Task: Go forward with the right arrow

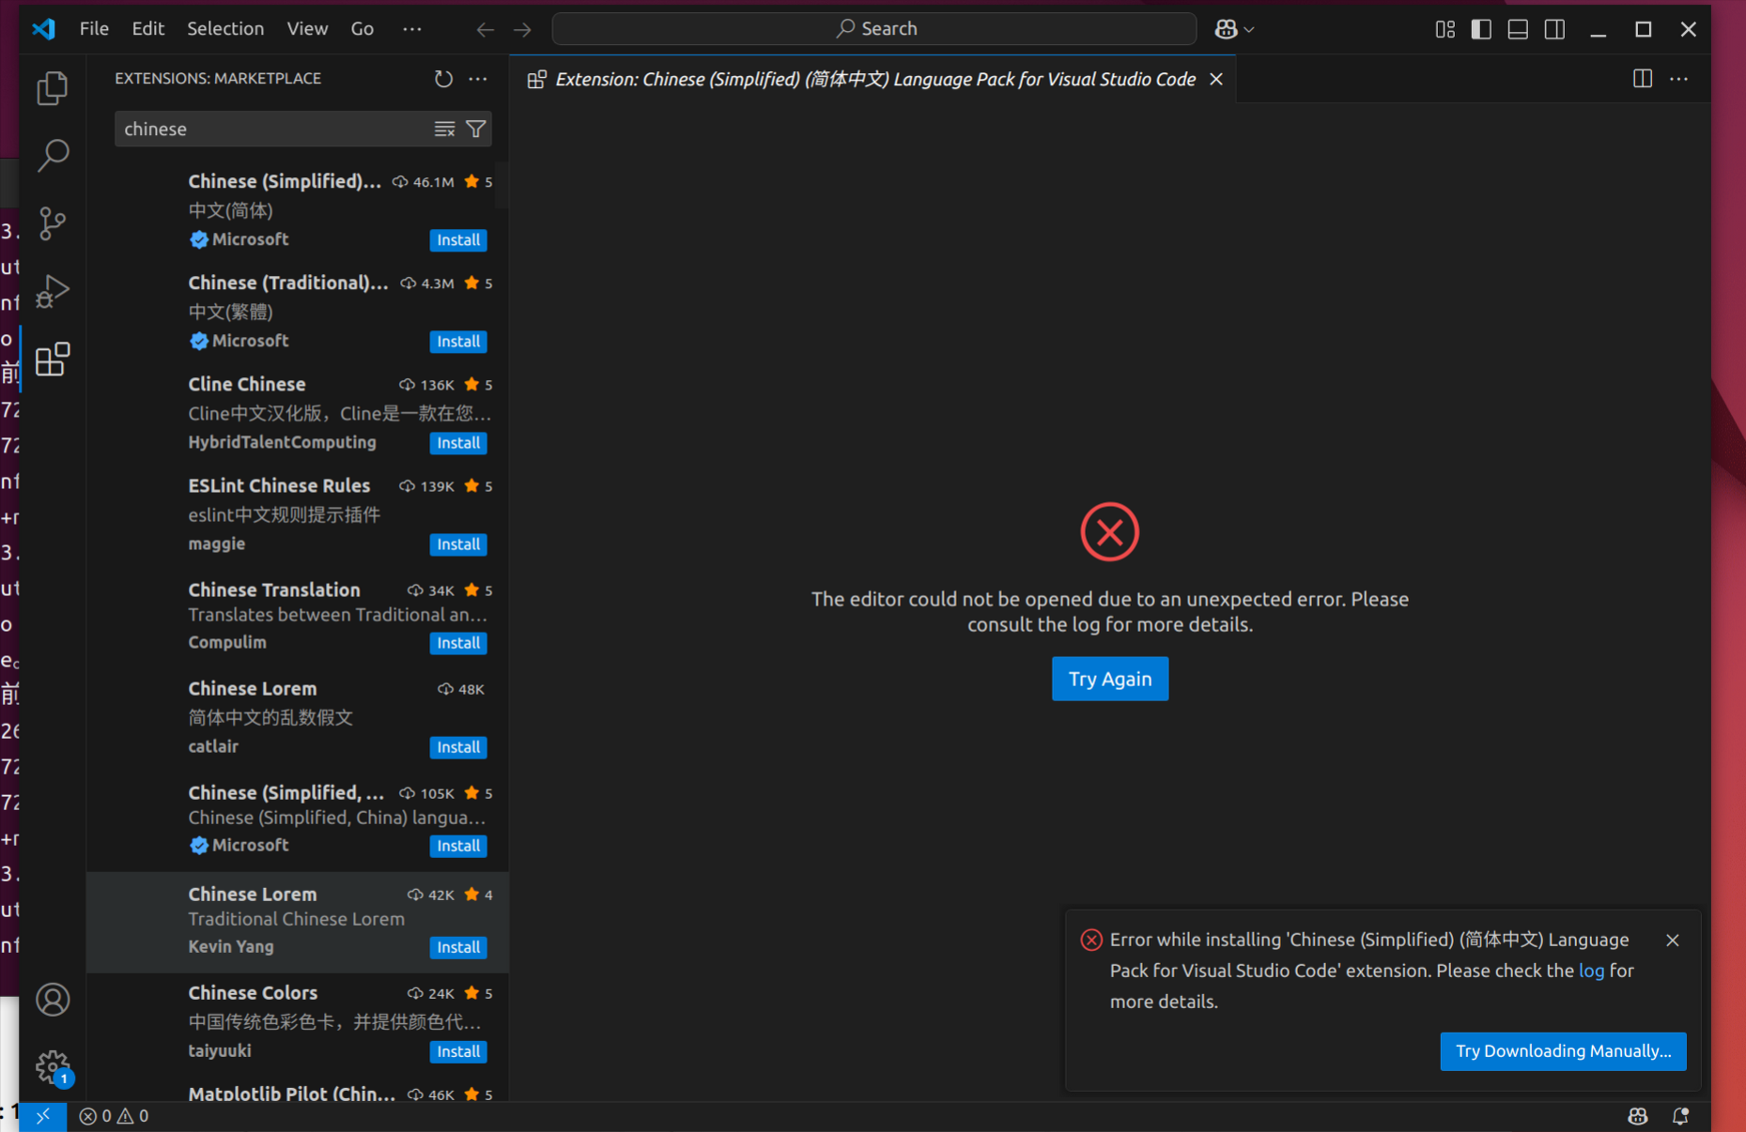Action: [522, 29]
